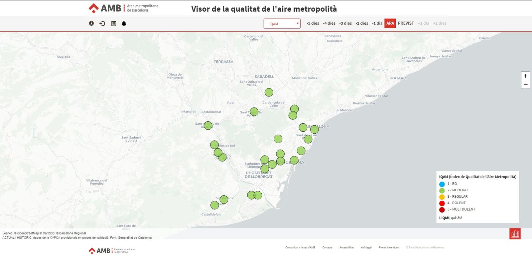Zoom in the map with plus button
Image resolution: width=532 pixels, height=257 pixels.
(525, 76)
